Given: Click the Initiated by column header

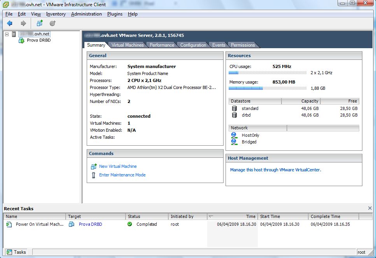Looking at the screenshot, I should (188, 216).
